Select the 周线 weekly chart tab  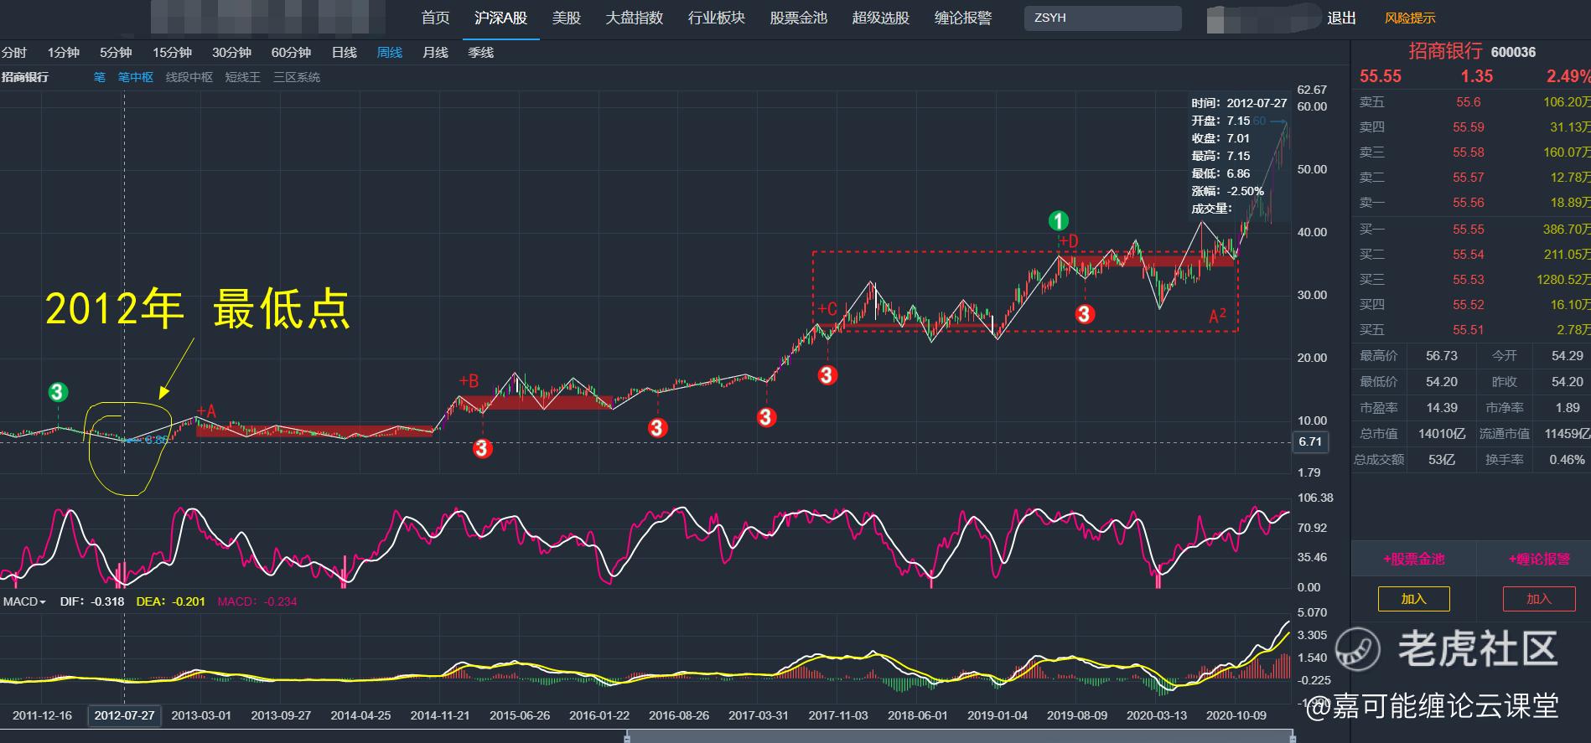pyautogui.click(x=389, y=53)
